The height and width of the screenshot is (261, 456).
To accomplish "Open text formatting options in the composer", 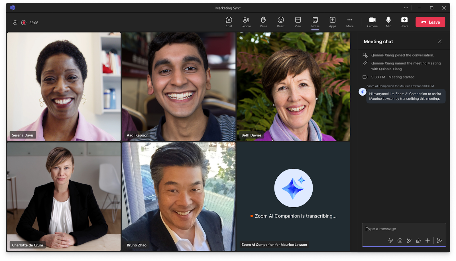I will pos(390,241).
